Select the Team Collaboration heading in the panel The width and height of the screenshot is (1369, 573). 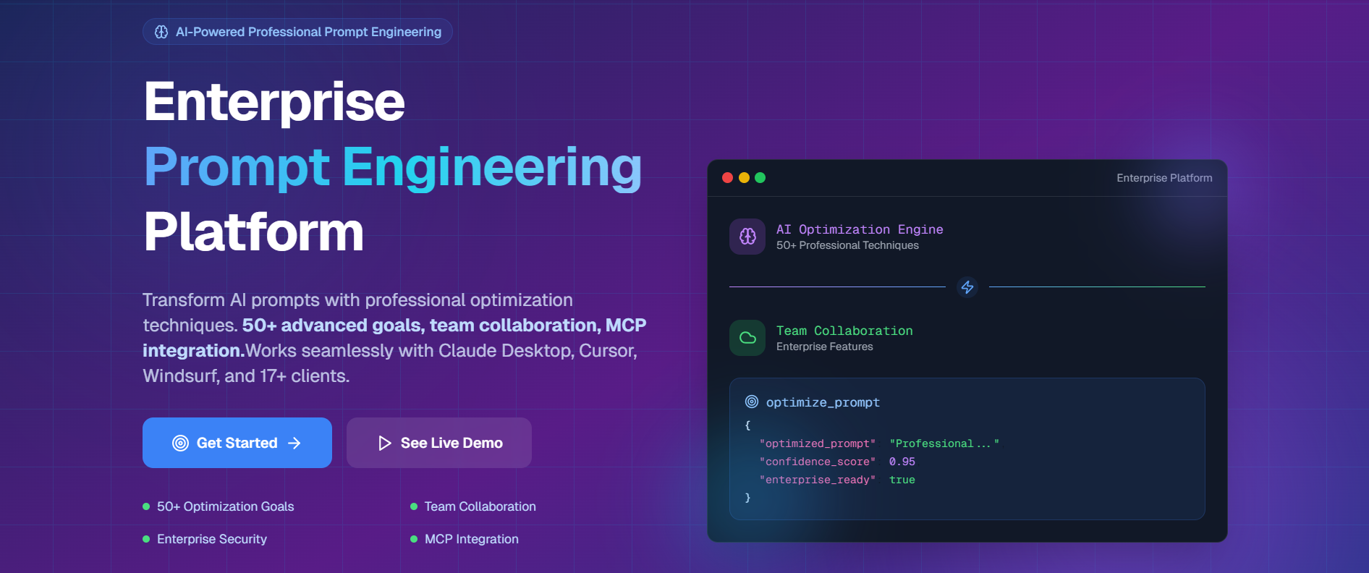pos(844,331)
